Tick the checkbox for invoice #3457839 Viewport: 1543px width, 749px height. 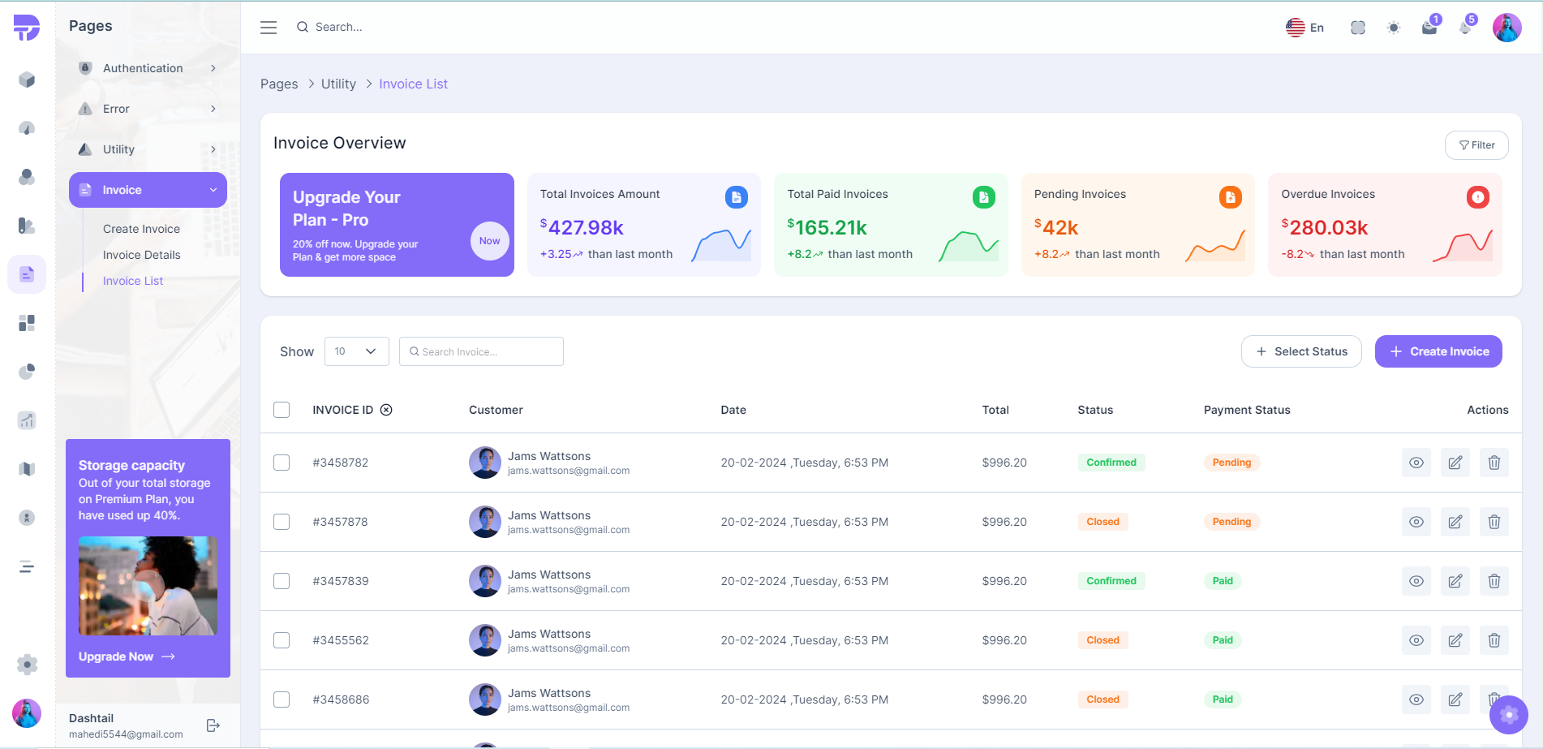coord(282,581)
